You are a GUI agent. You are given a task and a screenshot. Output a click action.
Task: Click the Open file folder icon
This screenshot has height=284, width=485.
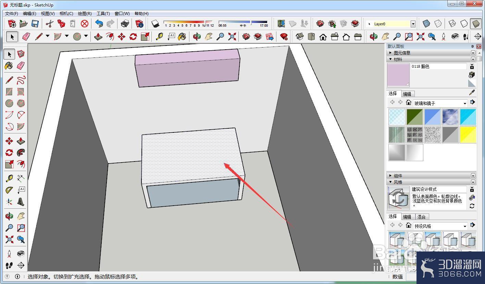click(x=23, y=24)
